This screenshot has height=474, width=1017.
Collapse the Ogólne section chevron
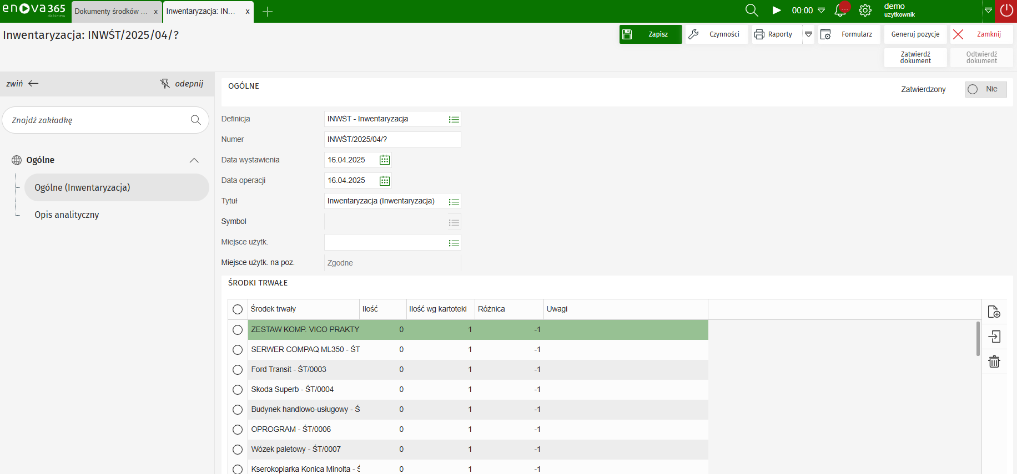194,160
